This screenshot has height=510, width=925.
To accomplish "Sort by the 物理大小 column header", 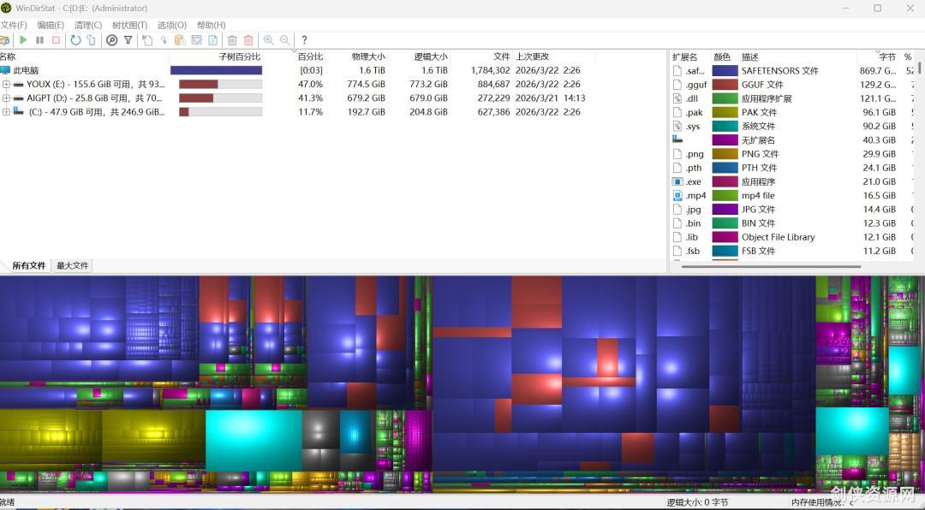I will click(368, 56).
